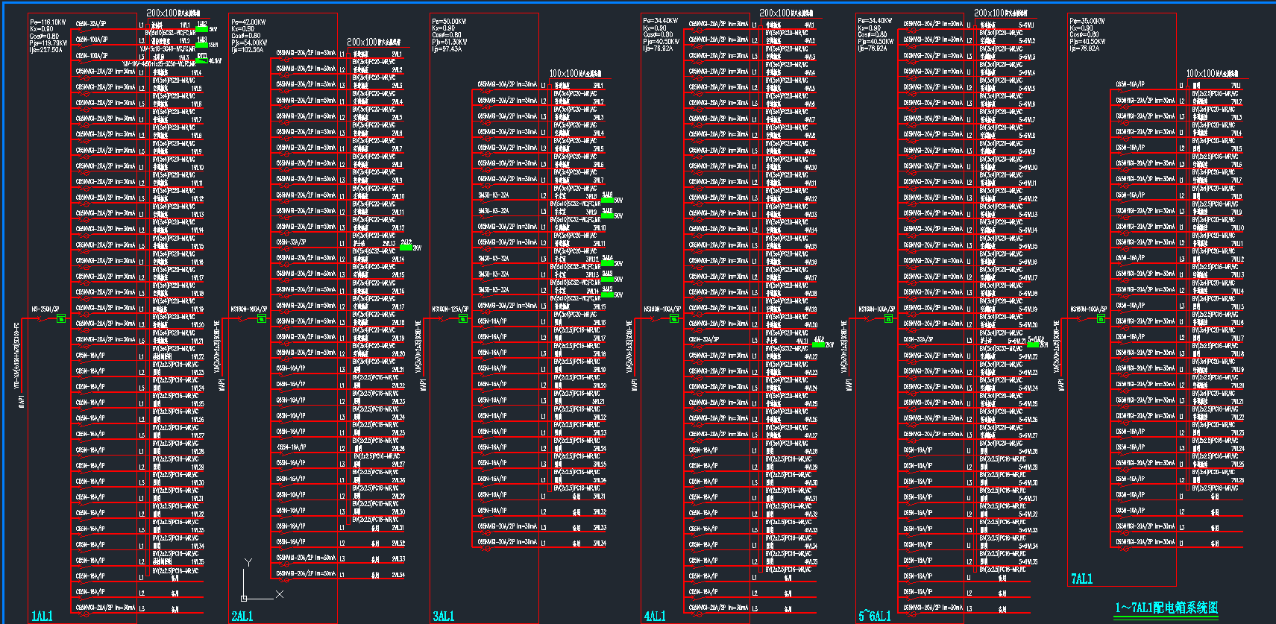Image resolution: width=1276 pixels, height=624 pixels.
Task: Select the NS-250H/3P main breaker label
Action: 45,309
